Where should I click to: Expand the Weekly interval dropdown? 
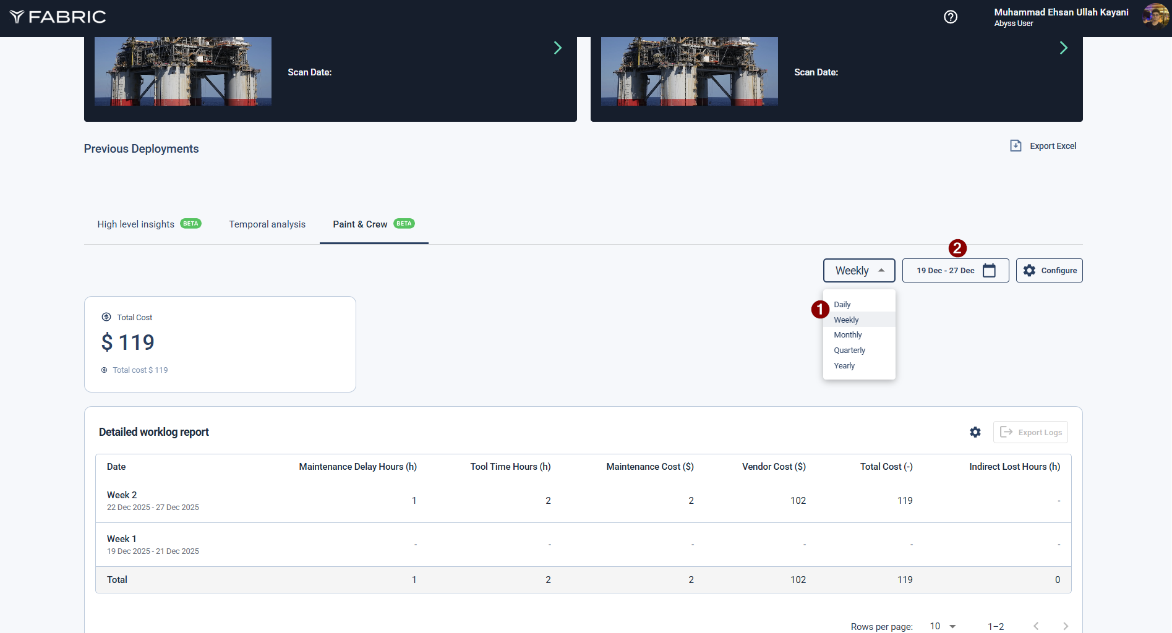(858, 271)
